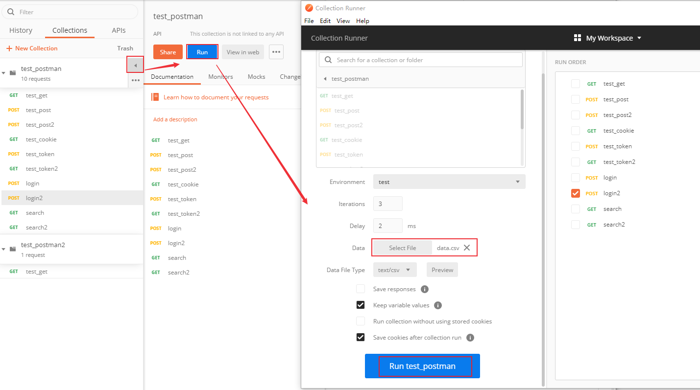This screenshot has width=700, height=390.
Task: Click the info icon beside Save responses
Action: [425, 289]
